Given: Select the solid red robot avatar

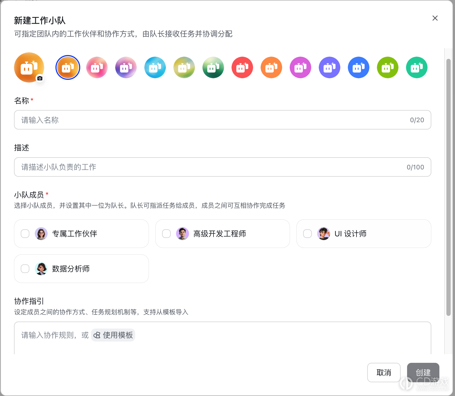Looking at the screenshot, I should tap(242, 67).
